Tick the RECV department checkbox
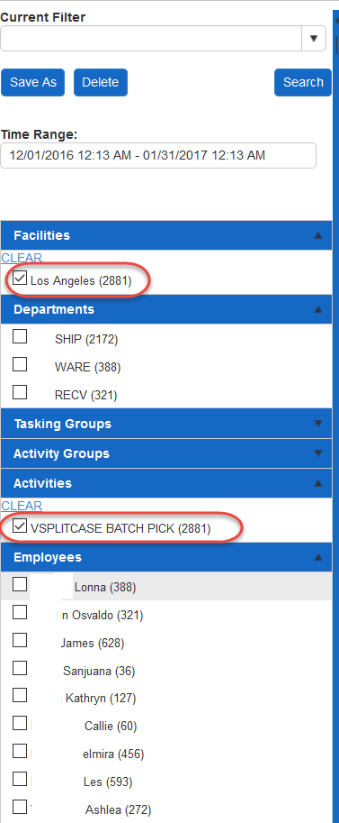339x823 pixels. pos(20,392)
